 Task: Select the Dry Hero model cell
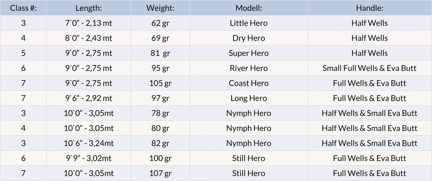pyautogui.click(x=249, y=38)
